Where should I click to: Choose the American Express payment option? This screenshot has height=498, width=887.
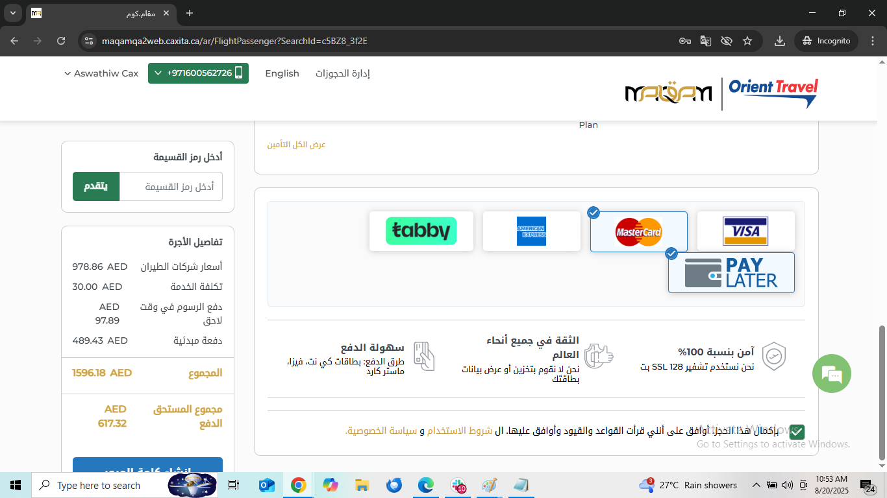click(531, 231)
